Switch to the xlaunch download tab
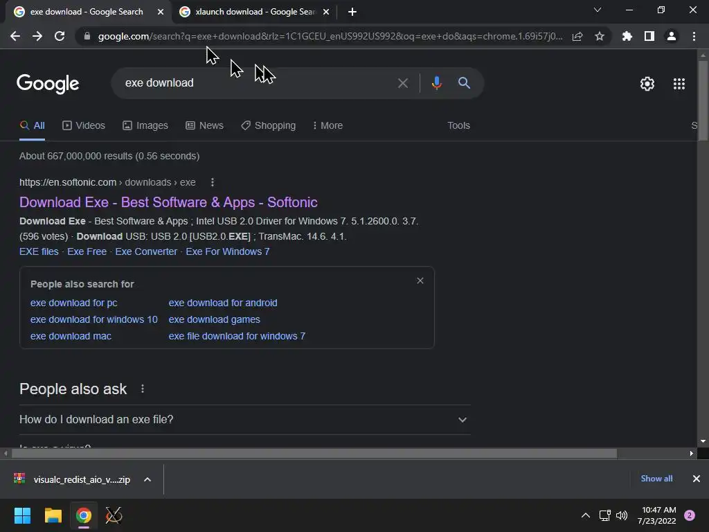 point(255,12)
